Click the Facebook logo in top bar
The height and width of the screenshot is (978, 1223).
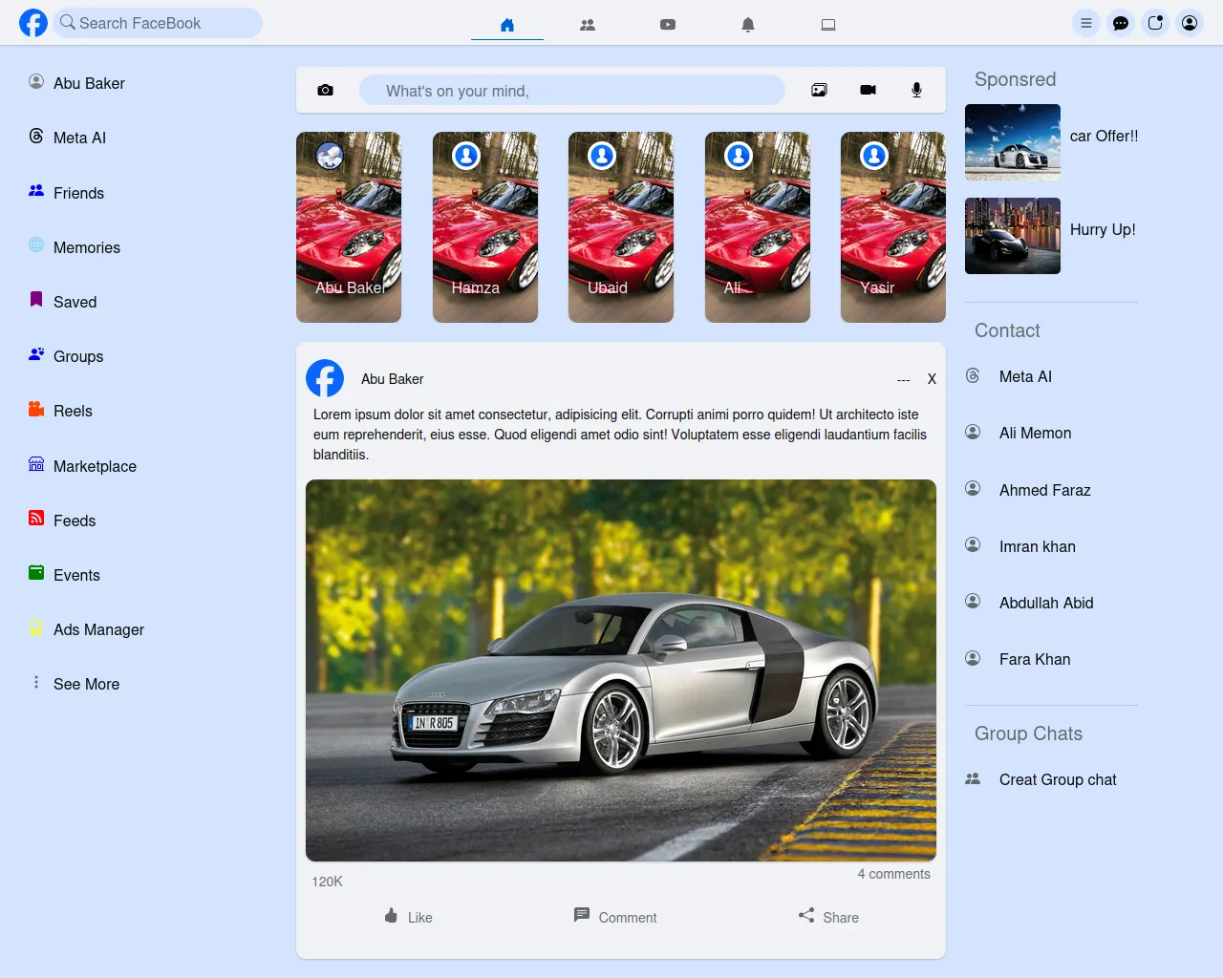33,23
